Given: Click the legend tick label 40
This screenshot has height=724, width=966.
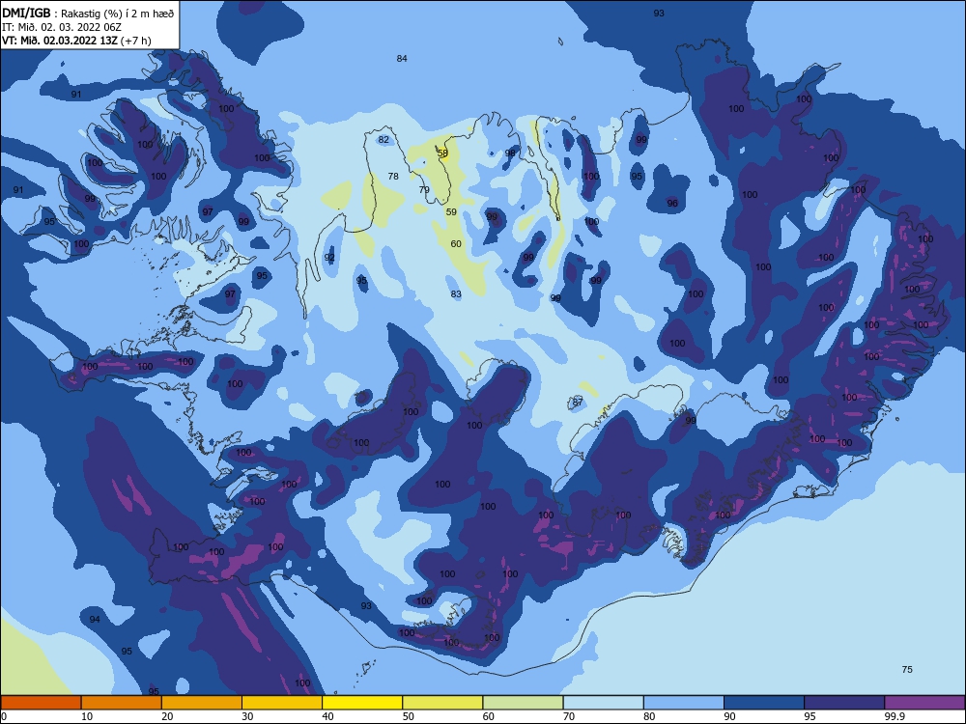Looking at the screenshot, I should 328,716.
